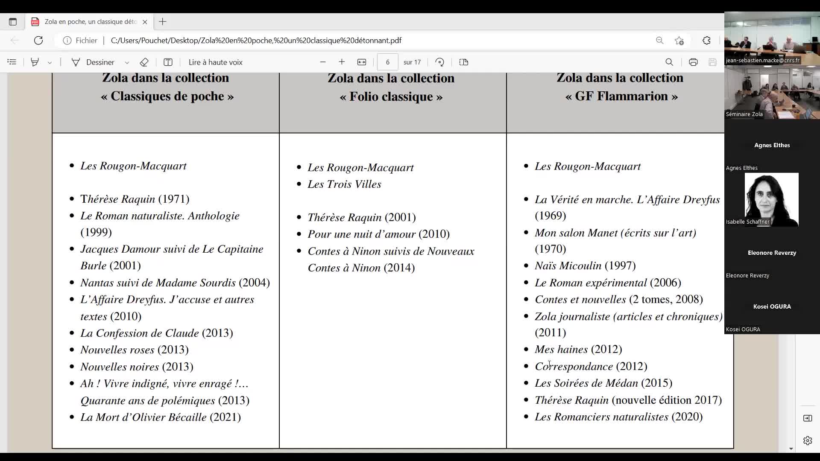This screenshot has width=820, height=461.
Task: Activate the Dessiner drawing tool
Action: [x=93, y=62]
